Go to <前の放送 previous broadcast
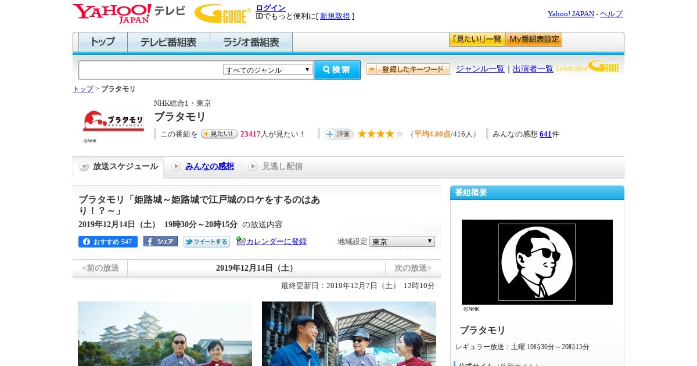 pyautogui.click(x=100, y=268)
